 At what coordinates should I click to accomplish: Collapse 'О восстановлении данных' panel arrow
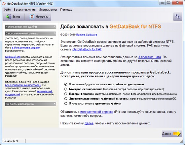point(55,33)
